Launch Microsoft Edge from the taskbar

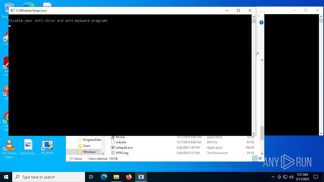[x=104, y=177]
